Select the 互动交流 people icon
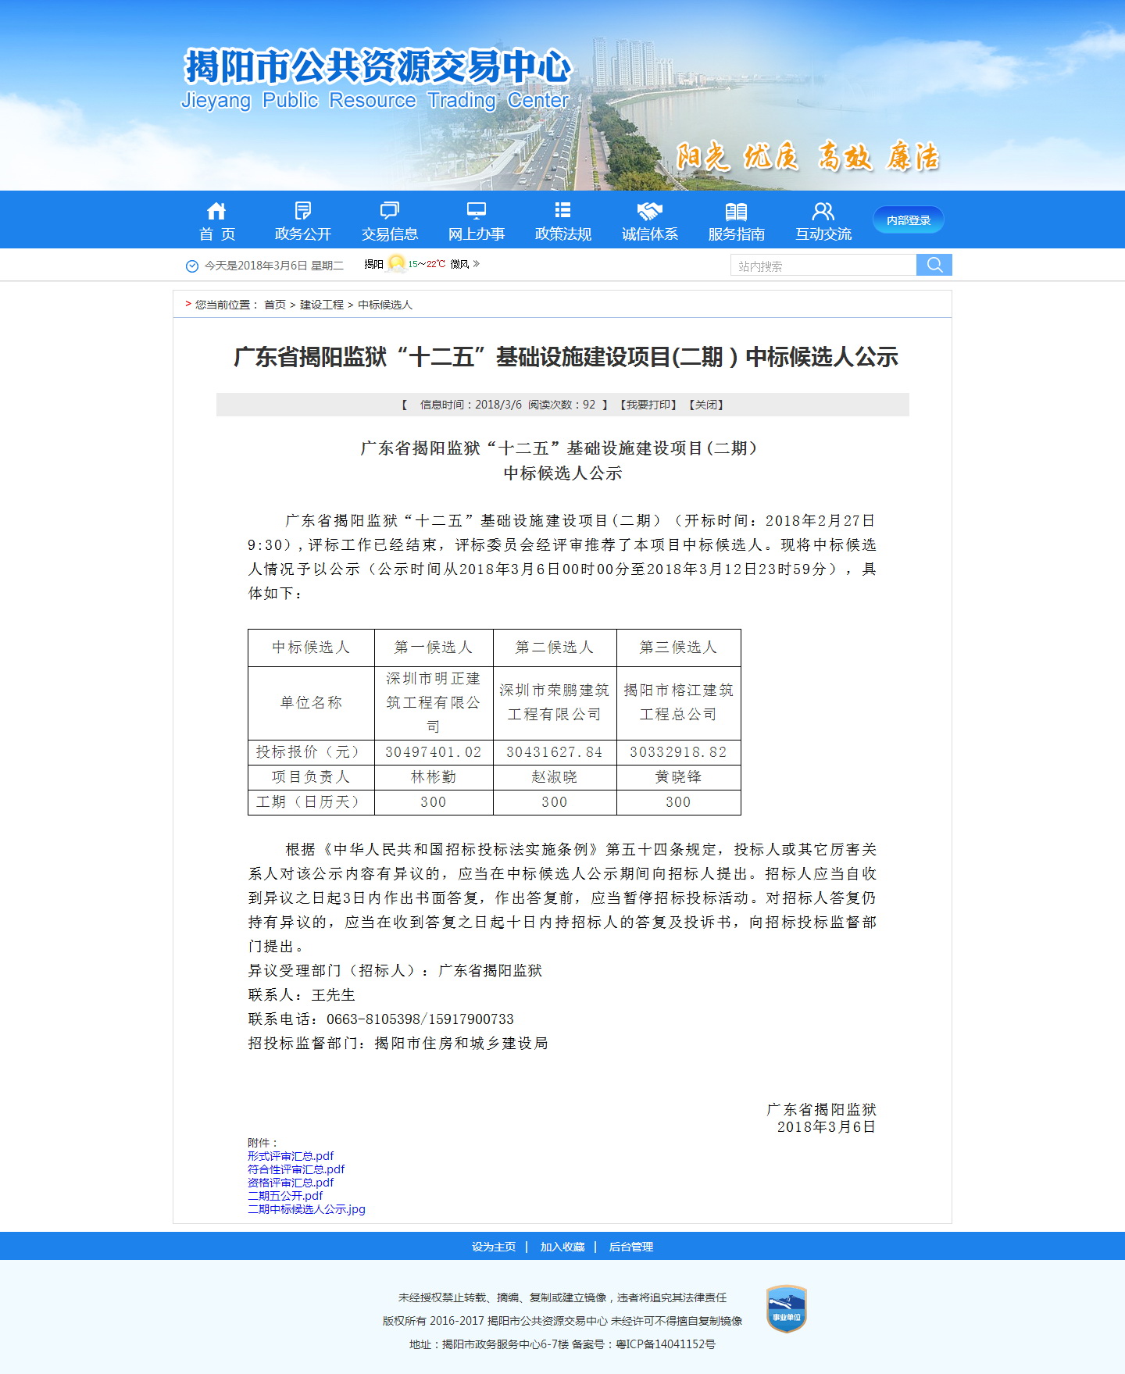The height and width of the screenshot is (1374, 1125). coord(823,211)
